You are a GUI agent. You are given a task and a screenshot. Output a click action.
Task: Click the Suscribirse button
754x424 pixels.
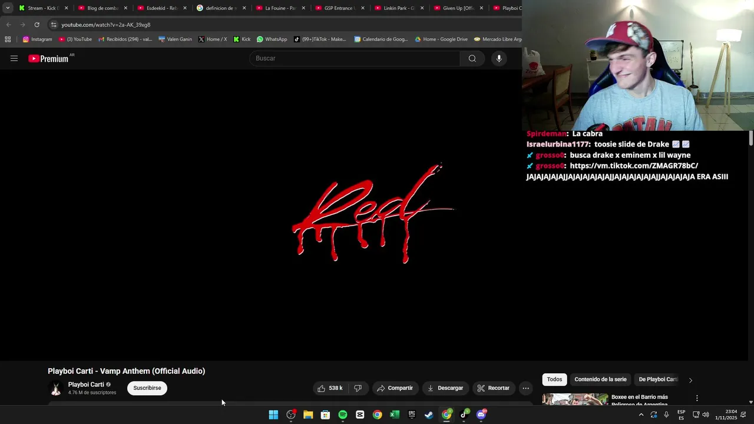pyautogui.click(x=147, y=388)
